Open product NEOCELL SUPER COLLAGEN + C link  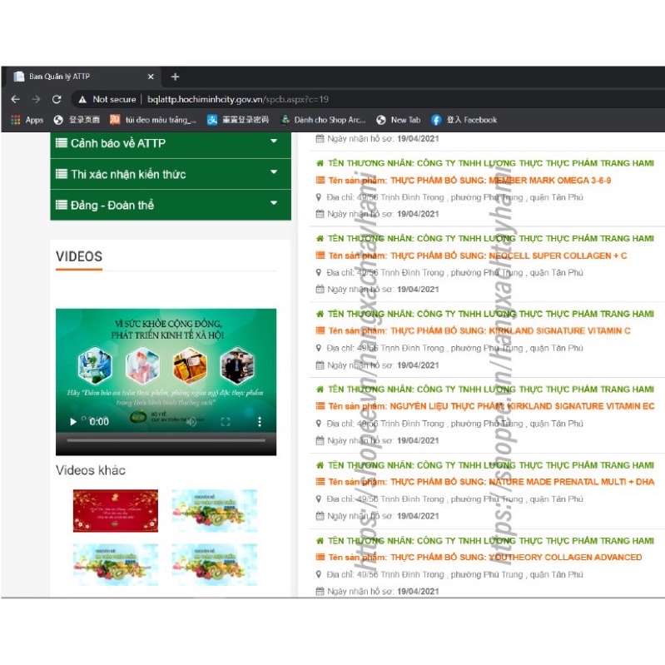[x=478, y=256]
